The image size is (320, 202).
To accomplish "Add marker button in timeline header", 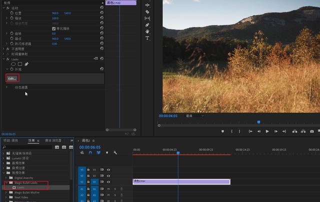I will [x=107, y=152].
